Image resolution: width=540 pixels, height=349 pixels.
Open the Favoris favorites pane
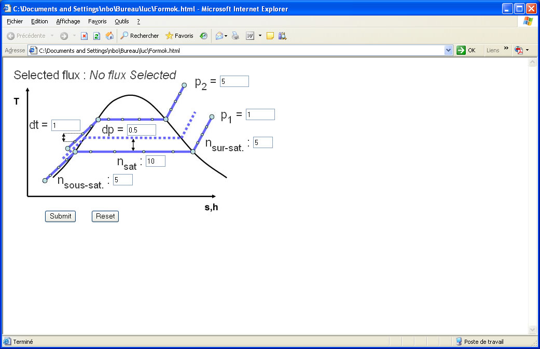click(x=179, y=36)
